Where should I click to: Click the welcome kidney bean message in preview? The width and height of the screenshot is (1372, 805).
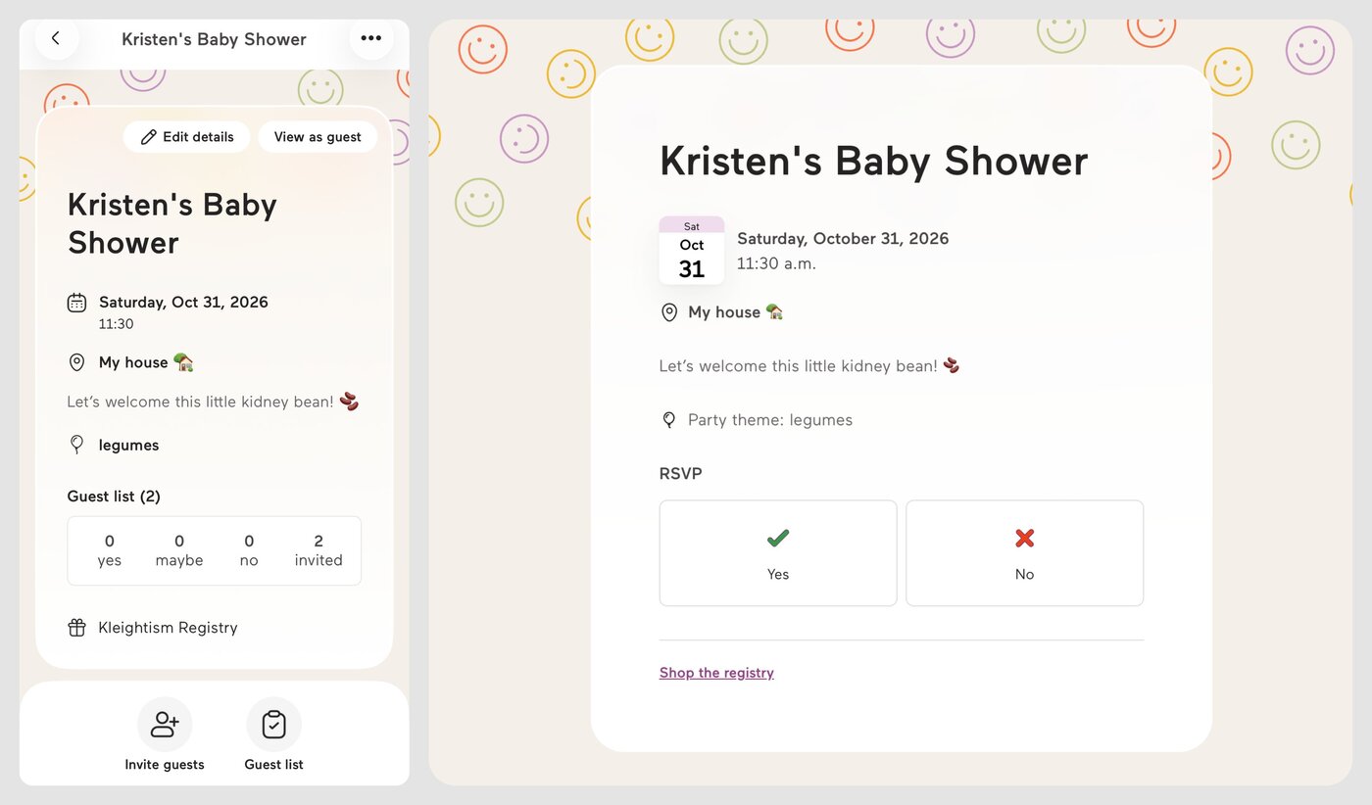pyautogui.click(x=809, y=366)
